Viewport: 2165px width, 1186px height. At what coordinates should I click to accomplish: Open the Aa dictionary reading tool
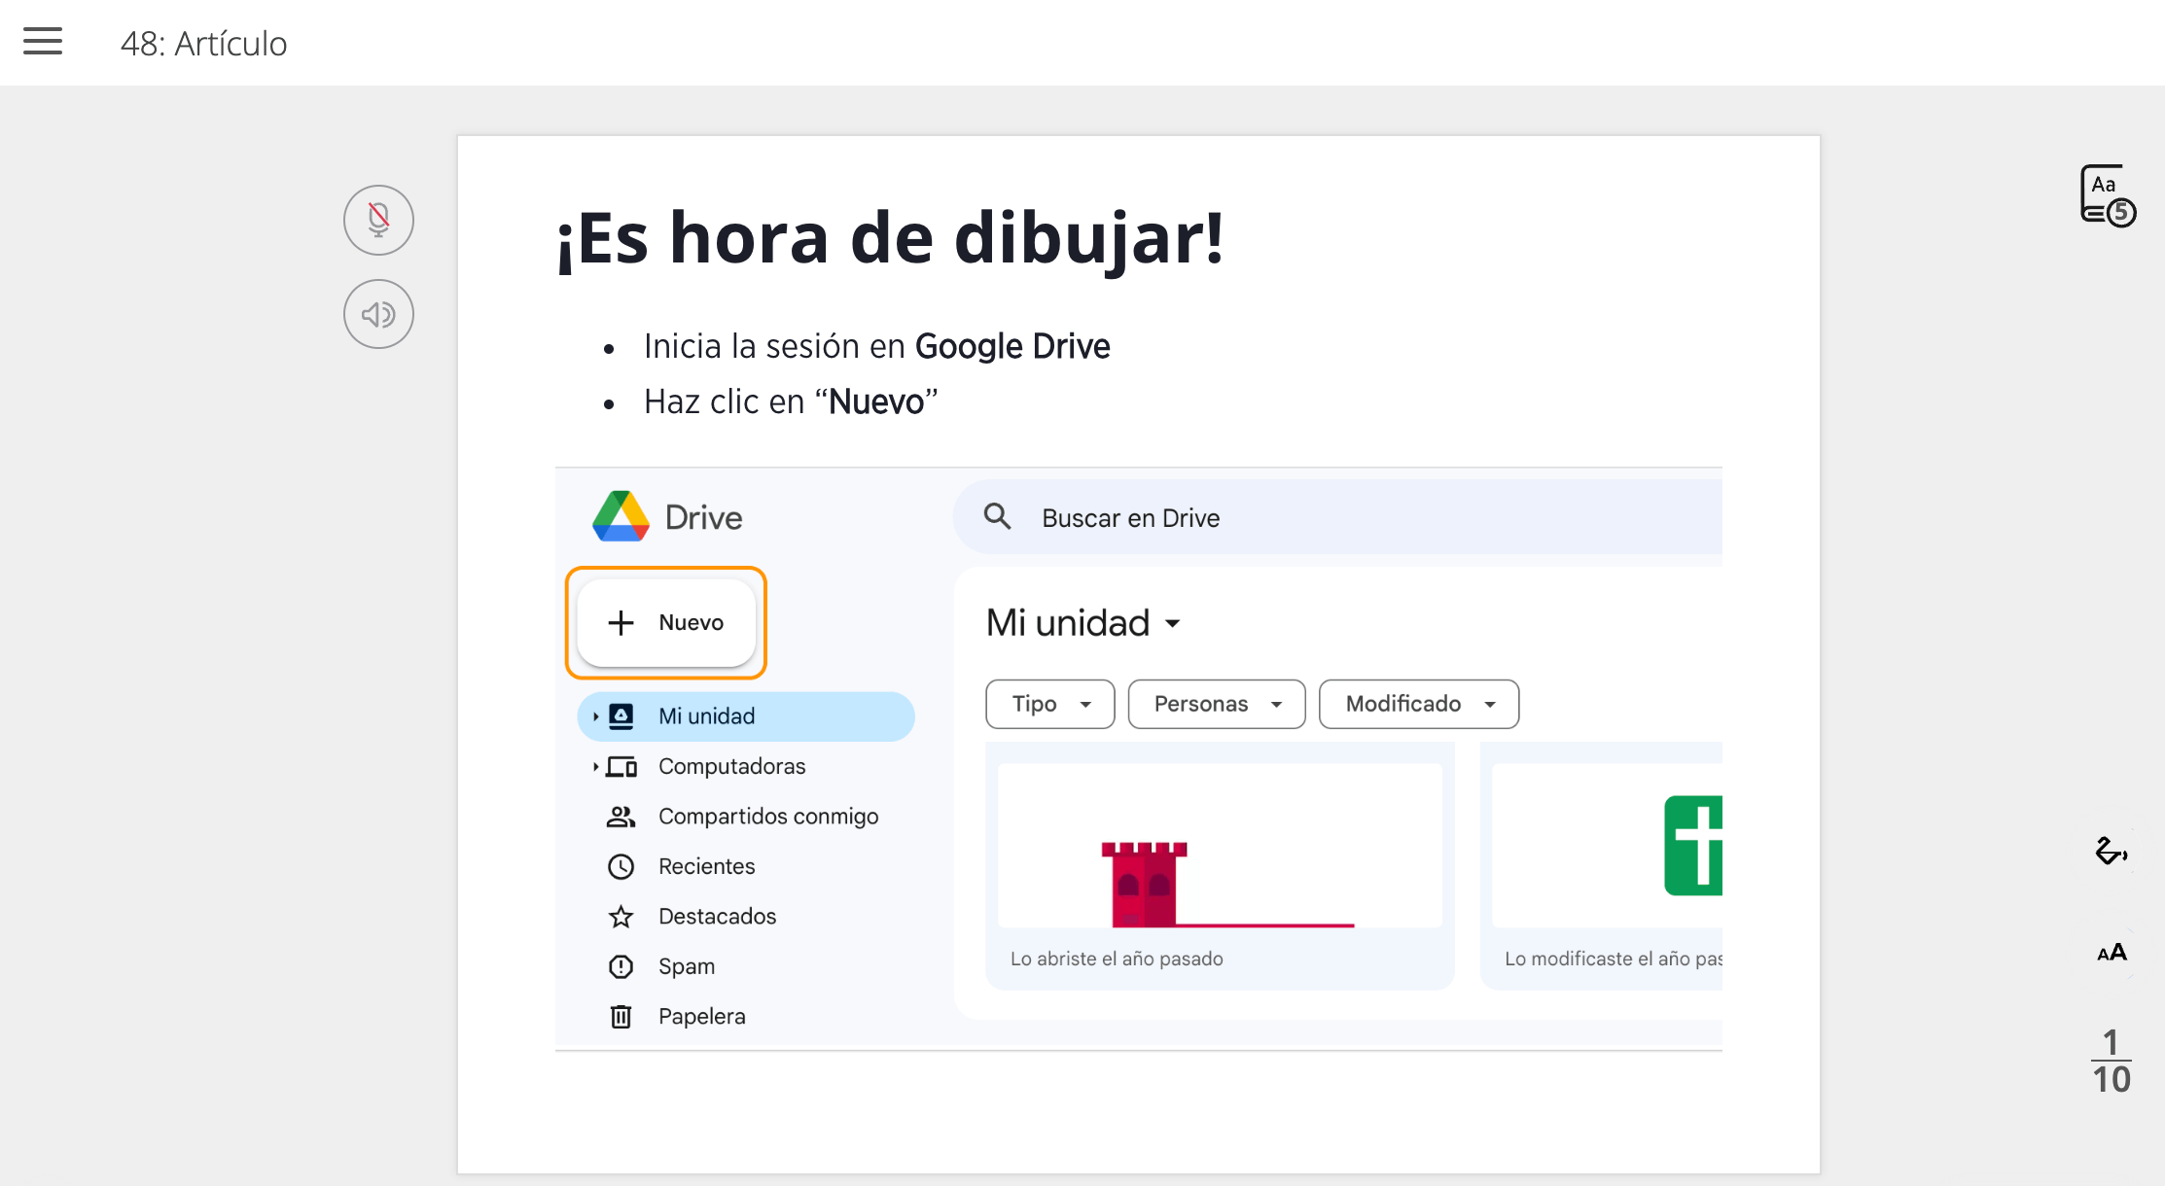click(x=2108, y=193)
